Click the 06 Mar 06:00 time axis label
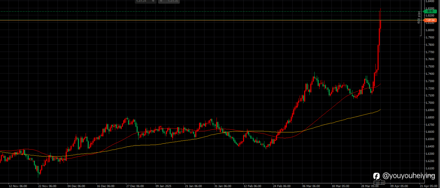Screen dimensions: 440x188 (x=311, y=186)
